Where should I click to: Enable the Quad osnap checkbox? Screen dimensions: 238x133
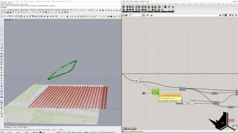coord(36,130)
